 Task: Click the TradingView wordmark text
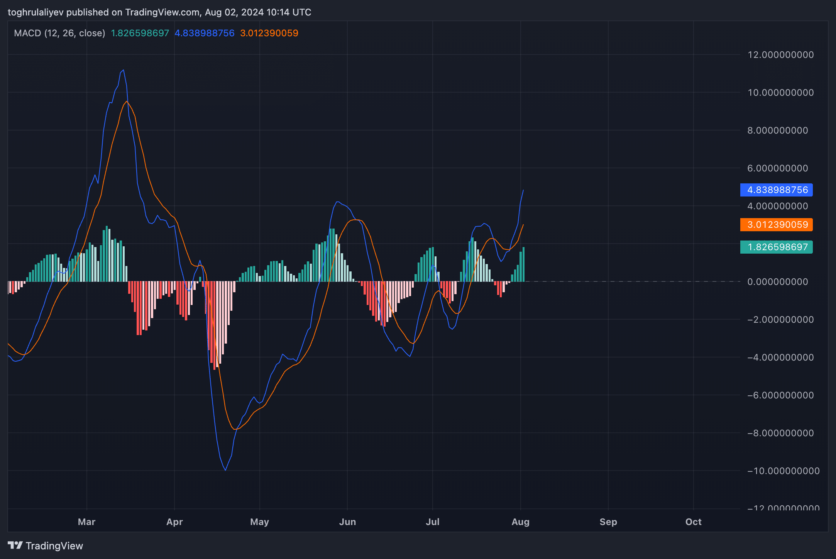[x=54, y=545]
